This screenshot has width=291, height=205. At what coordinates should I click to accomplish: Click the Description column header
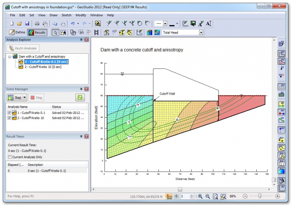(57, 165)
